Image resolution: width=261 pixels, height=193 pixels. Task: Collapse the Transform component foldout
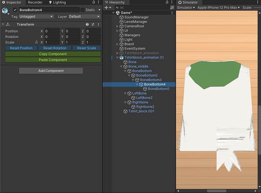[x=3, y=24]
